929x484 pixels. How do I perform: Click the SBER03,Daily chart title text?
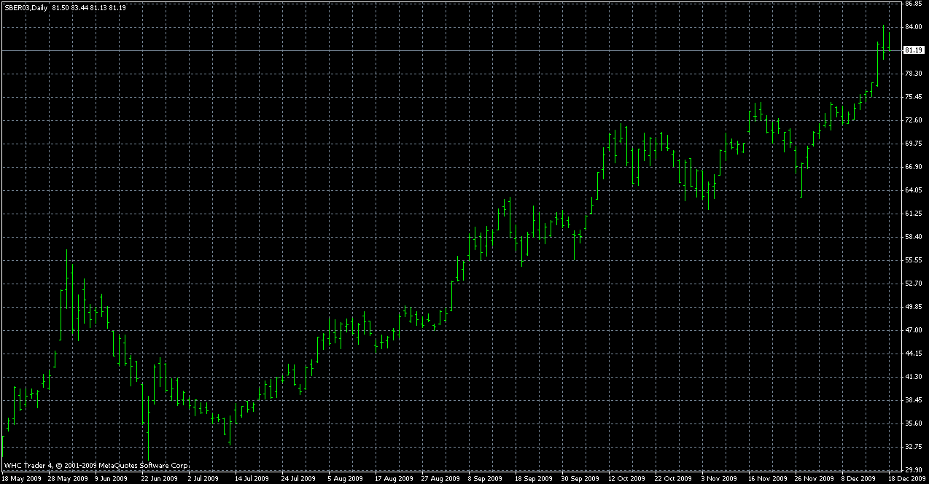point(26,7)
